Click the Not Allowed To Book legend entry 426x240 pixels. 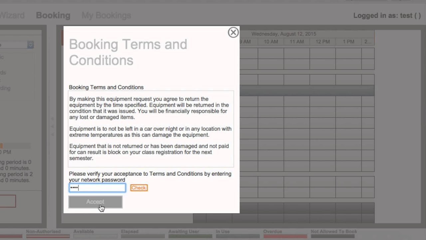(334, 234)
